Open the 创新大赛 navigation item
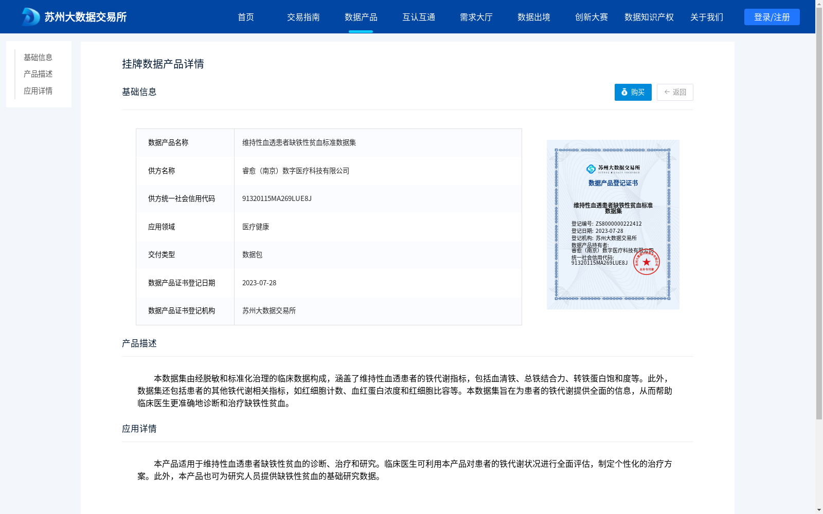Image resolution: width=823 pixels, height=514 pixels. point(592,17)
